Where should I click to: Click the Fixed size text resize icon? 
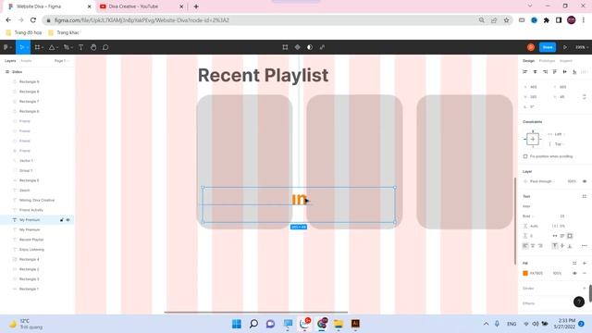pos(570,236)
